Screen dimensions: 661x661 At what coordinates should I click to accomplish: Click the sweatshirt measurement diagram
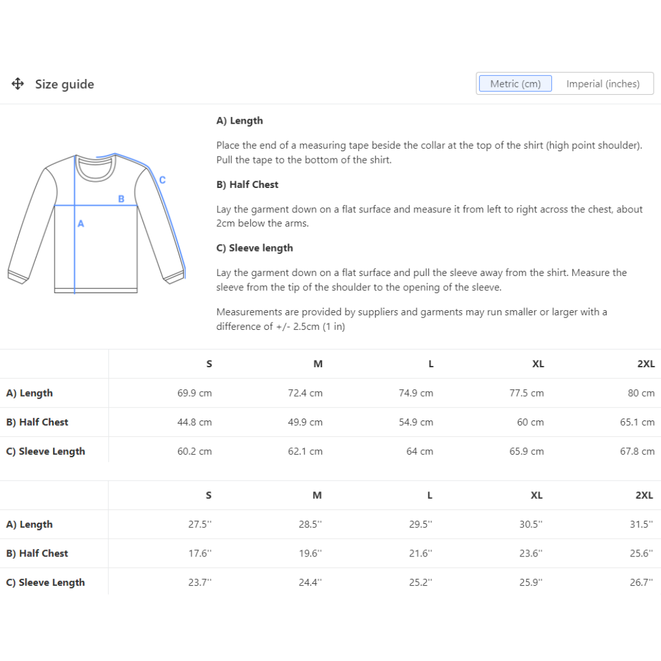[x=96, y=224]
